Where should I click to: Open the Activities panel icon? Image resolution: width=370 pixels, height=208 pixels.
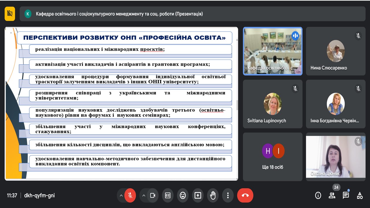360,196
